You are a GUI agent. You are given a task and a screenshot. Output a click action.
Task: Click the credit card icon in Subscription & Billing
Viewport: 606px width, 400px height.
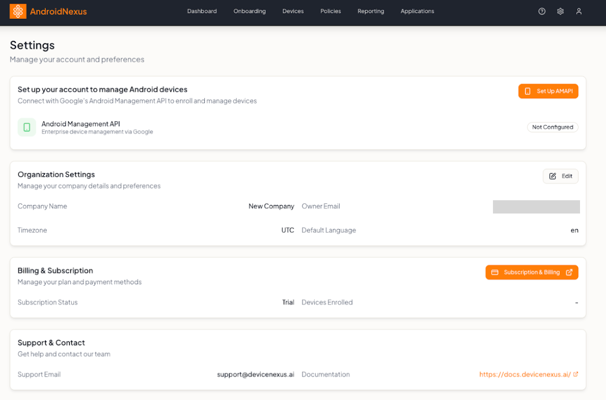point(494,273)
